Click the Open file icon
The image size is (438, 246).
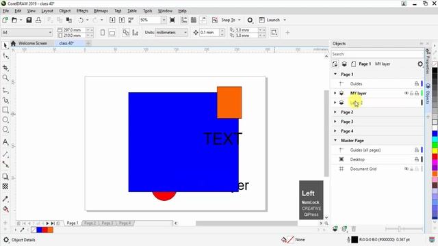pyautogui.click(x=14, y=20)
